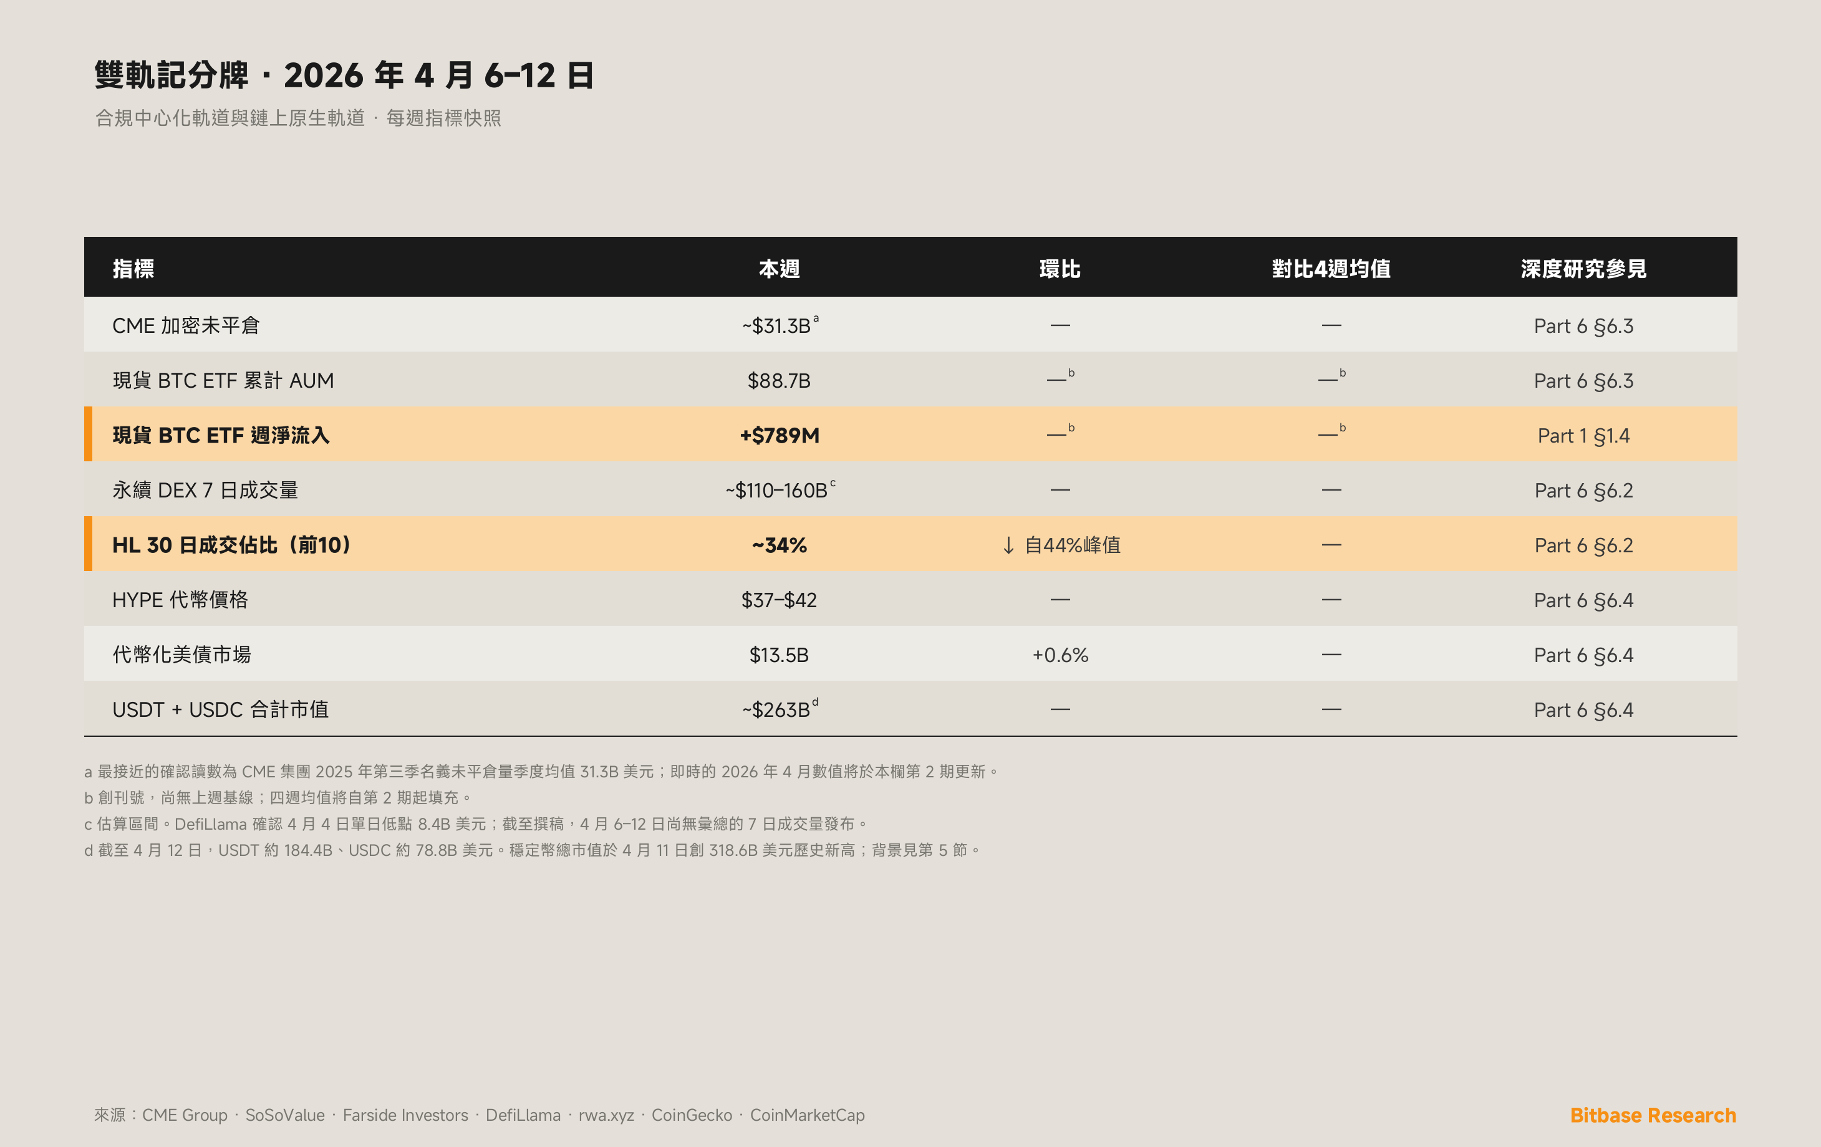Image resolution: width=1821 pixels, height=1147 pixels.
Task: Click footnote d about USDT 約 184.4B
Action: 533,850
